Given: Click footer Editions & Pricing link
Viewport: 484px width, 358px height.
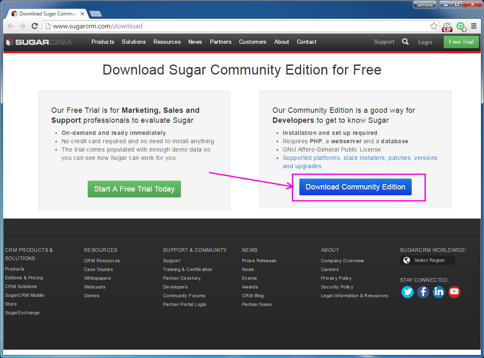Looking at the screenshot, I should pos(24,278).
